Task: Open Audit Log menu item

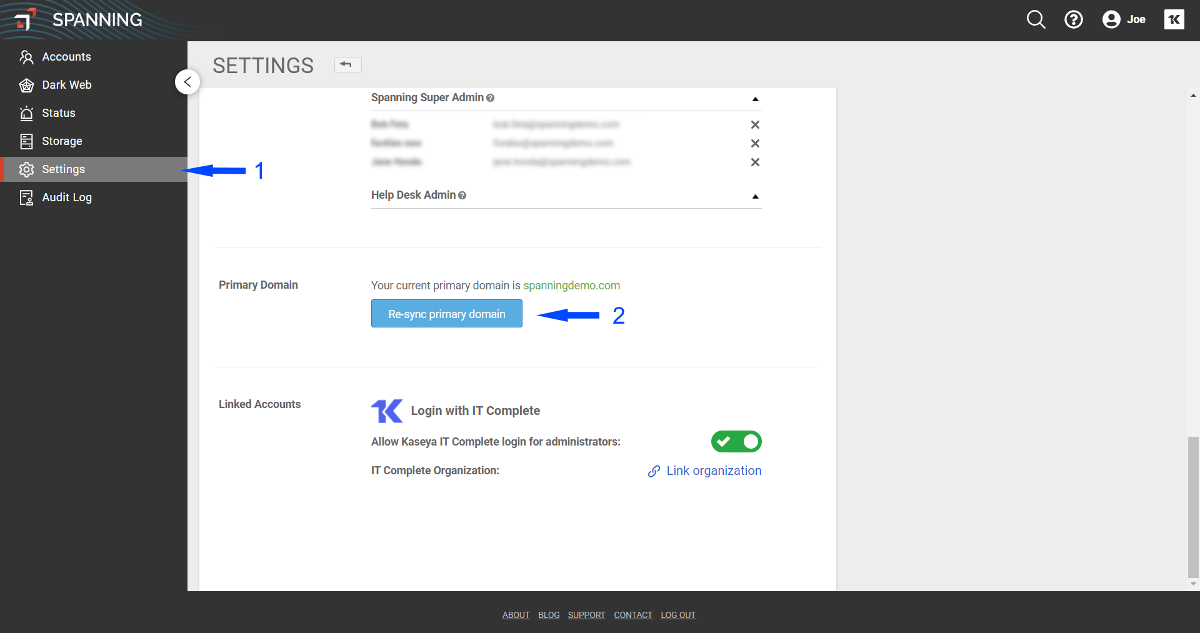Action: coord(94,197)
